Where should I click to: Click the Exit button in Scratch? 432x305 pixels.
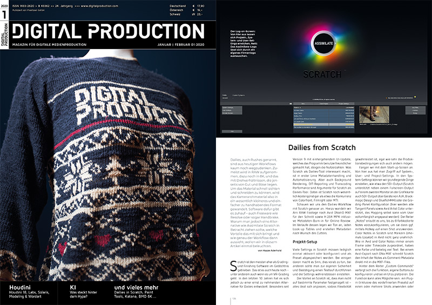(232, 131)
